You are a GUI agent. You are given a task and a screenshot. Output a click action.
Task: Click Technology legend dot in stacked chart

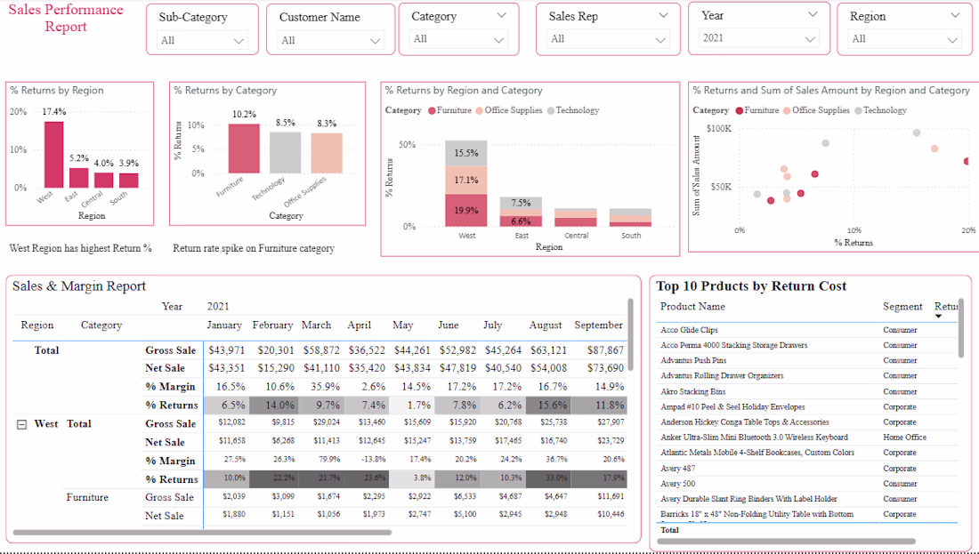(551, 110)
